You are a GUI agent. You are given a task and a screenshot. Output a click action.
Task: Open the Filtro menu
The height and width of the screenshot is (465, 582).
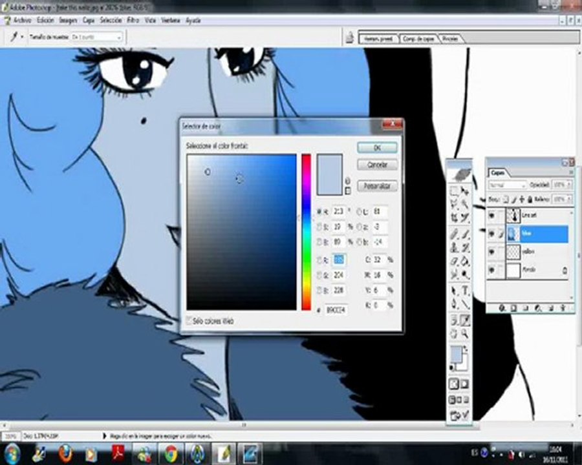tap(133, 21)
